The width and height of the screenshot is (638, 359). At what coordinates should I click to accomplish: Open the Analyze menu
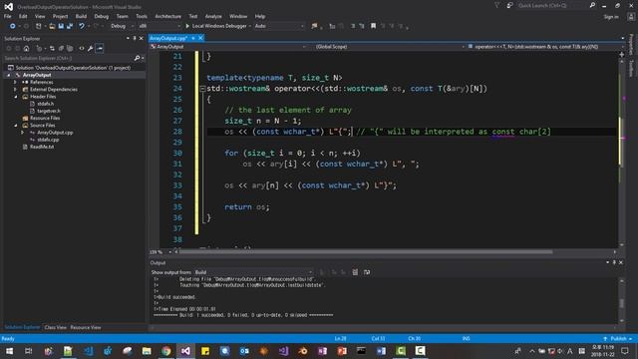[213, 16]
